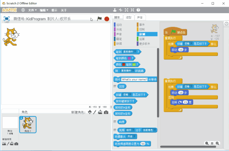
Task: Add new sprite from camera icon
Action: click(x=106, y=113)
